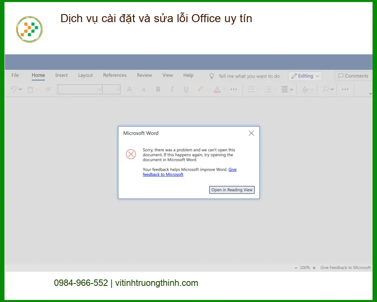377x302 pixels.
Task: Click the Tell me what you want to do box
Action: click(x=249, y=76)
